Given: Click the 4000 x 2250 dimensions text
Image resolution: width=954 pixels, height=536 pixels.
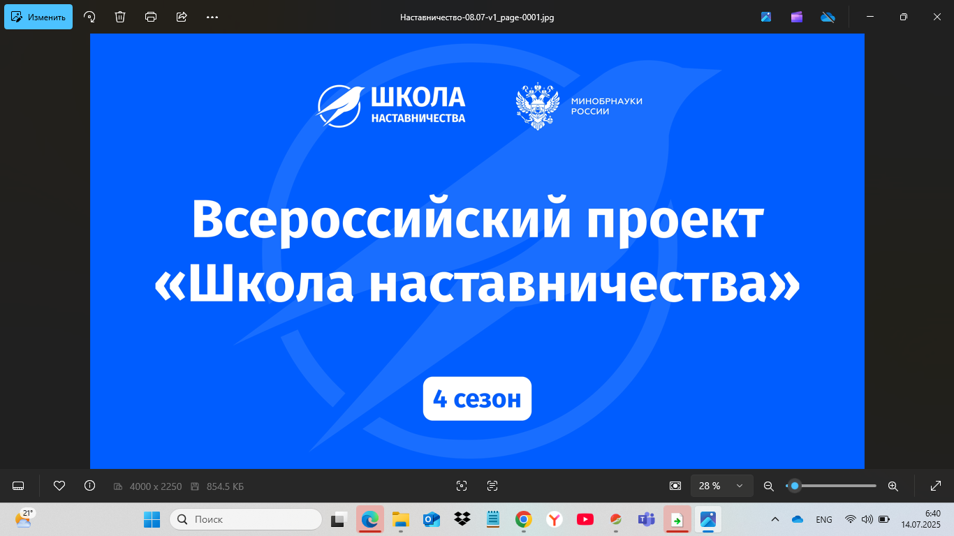Looking at the screenshot, I should [156, 486].
